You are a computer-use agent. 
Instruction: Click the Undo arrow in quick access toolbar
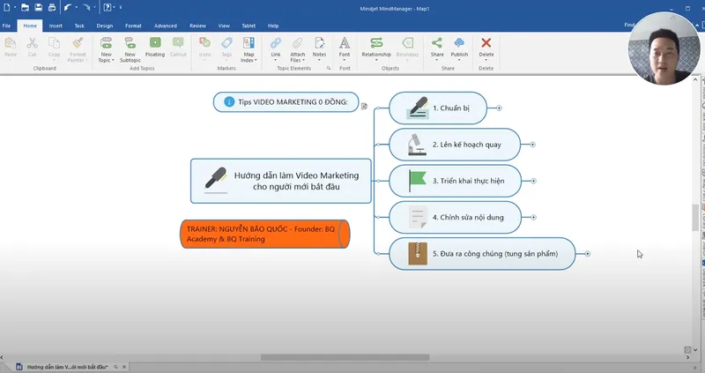[x=68, y=7]
